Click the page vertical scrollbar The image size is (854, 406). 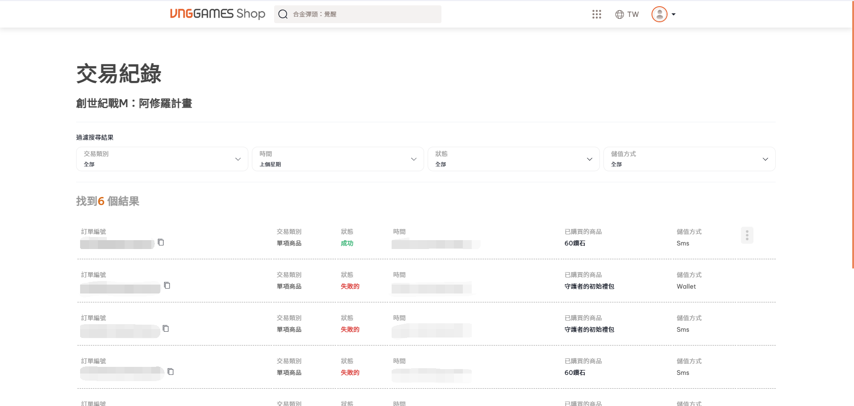coord(852,133)
